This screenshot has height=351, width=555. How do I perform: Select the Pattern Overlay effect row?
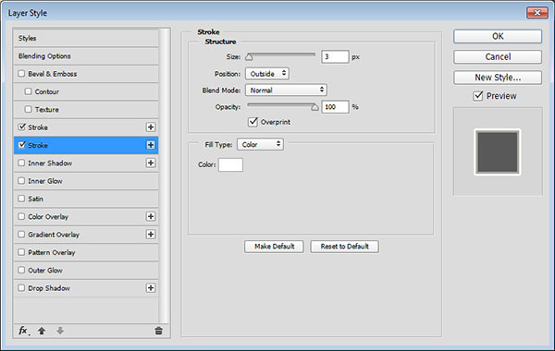pos(86,252)
